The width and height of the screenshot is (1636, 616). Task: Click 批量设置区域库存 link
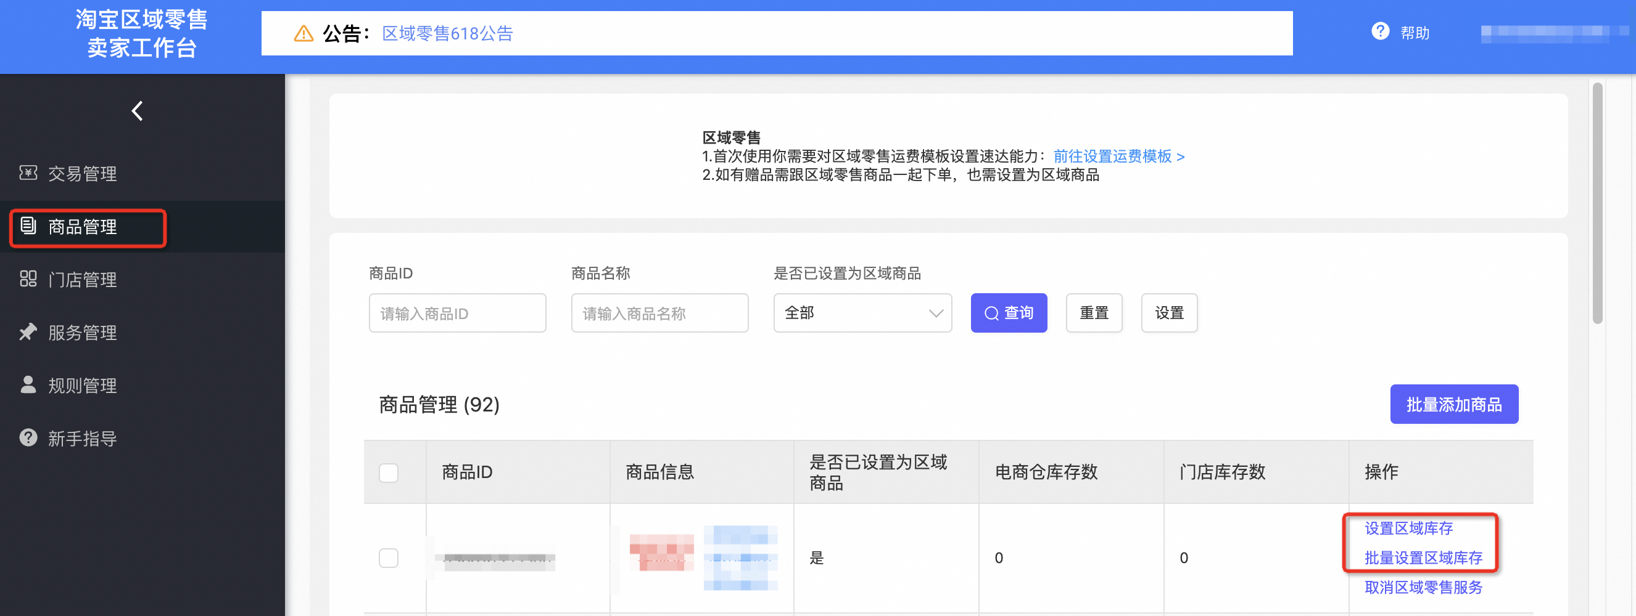(x=1423, y=557)
